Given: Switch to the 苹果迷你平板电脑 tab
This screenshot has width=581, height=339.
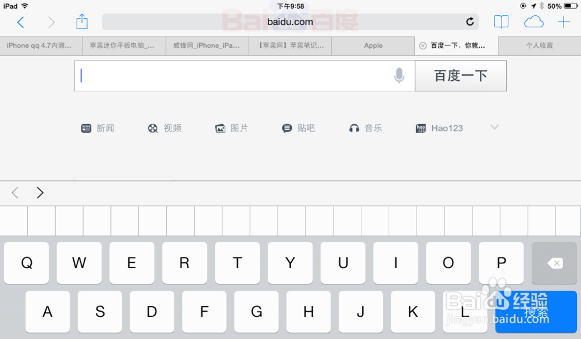Looking at the screenshot, I should pos(124,46).
